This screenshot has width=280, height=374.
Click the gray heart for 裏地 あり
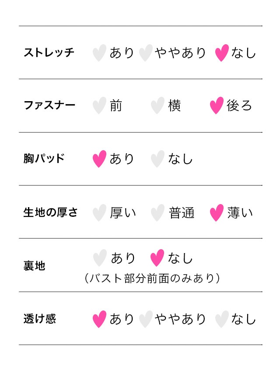(100, 258)
